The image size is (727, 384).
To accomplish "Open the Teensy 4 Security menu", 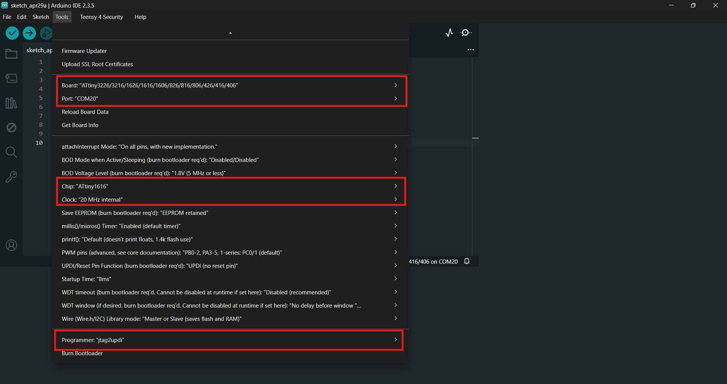I will tap(102, 17).
